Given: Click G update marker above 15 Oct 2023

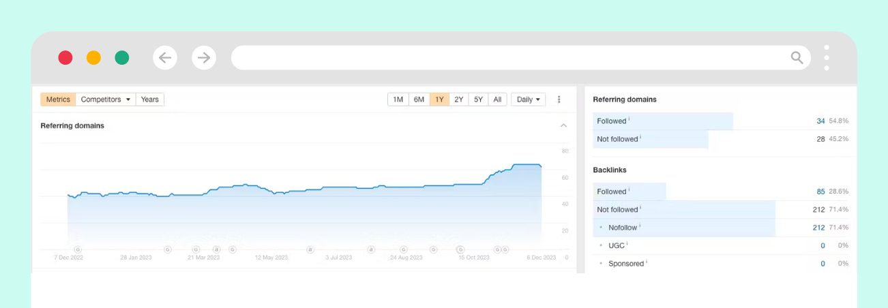Looking at the screenshot, I should point(460,249).
